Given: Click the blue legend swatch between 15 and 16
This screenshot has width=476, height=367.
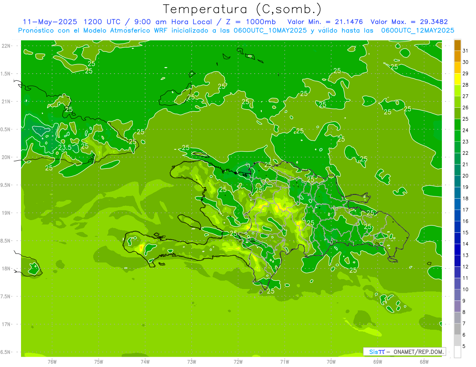Looking at the screenshot, I should (x=457, y=227).
